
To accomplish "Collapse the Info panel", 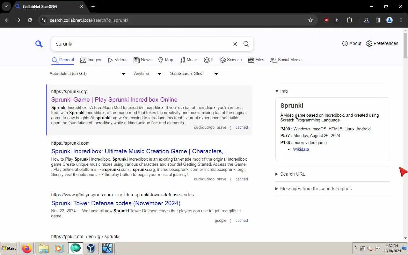I will click(282, 91).
